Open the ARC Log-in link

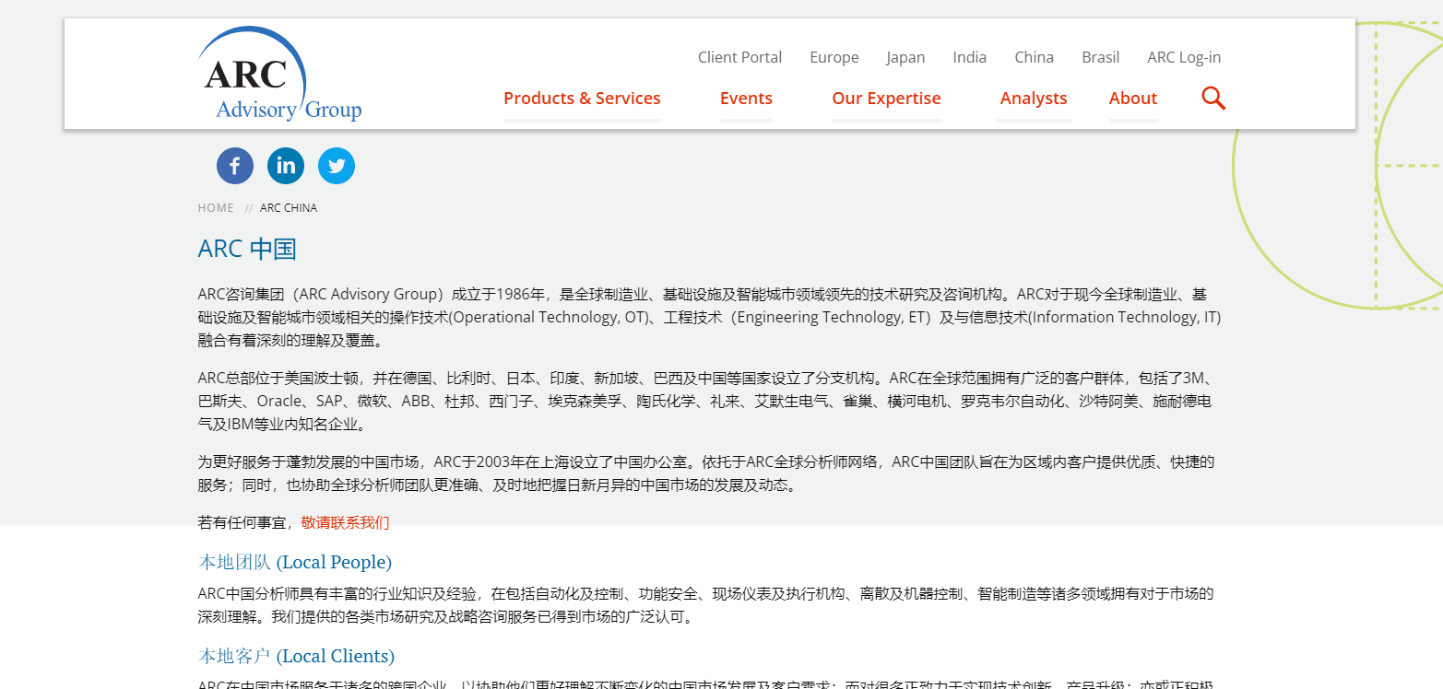point(1184,57)
